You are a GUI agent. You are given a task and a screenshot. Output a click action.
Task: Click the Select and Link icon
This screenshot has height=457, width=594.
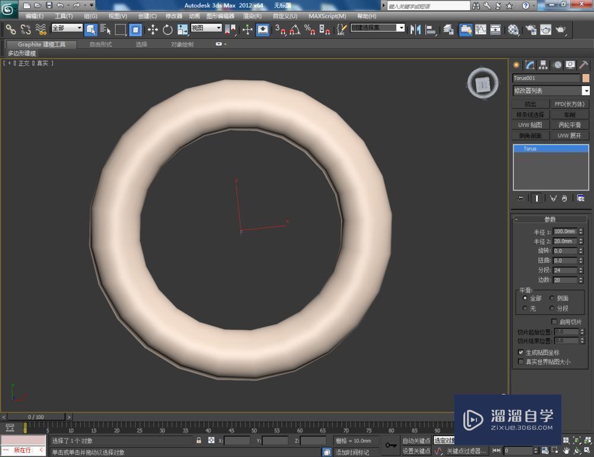[10, 30]
